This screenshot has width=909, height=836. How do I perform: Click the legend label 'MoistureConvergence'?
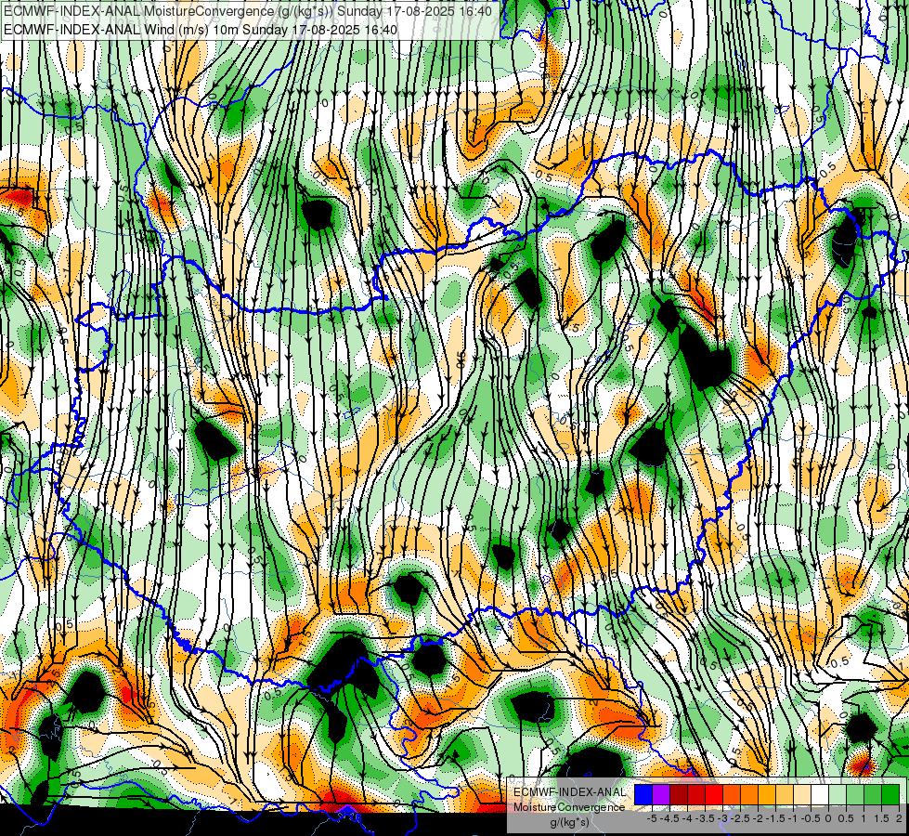click(569, 807)
